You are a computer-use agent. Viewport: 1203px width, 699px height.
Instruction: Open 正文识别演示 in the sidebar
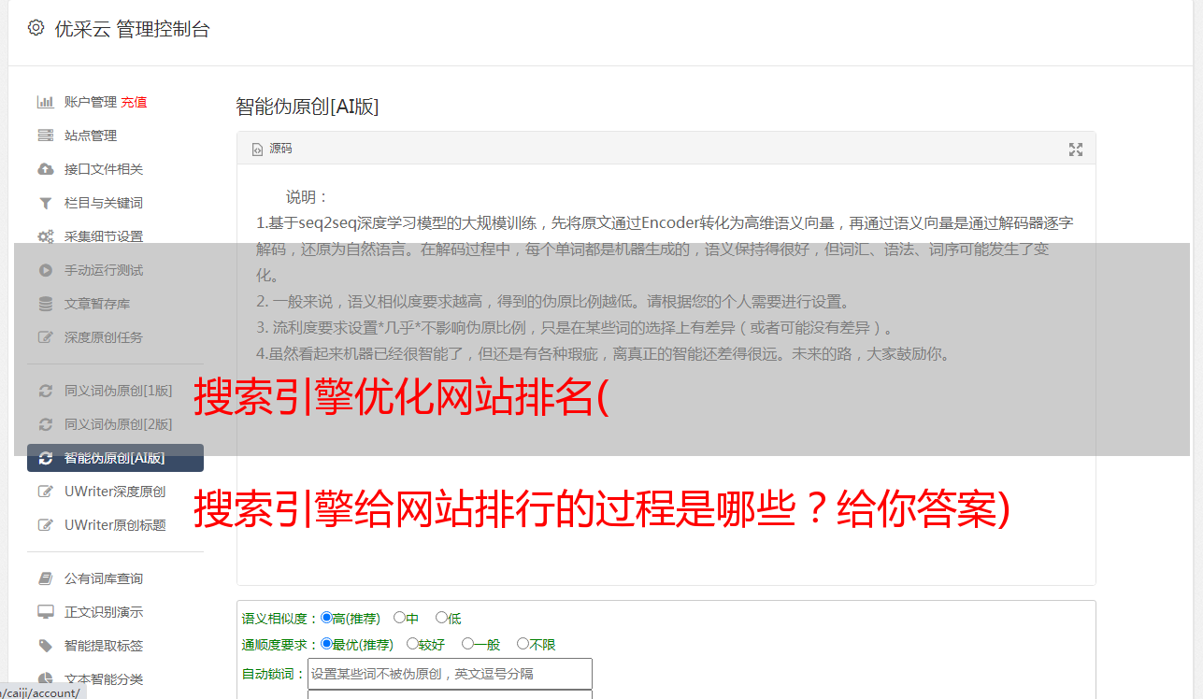[104, 612]
